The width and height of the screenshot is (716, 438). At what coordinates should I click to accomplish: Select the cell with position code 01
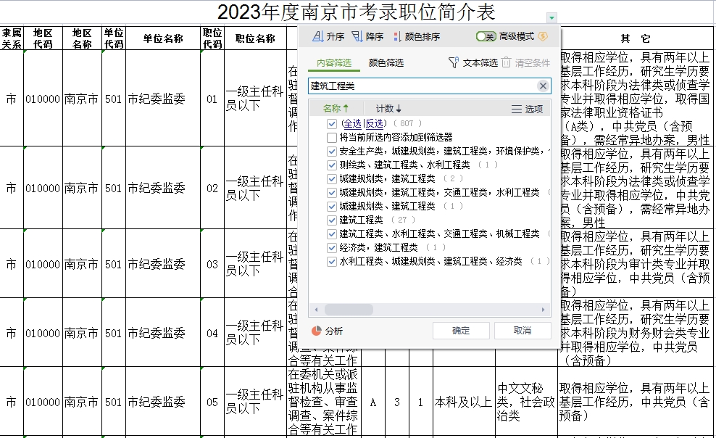(x=212, y=99)
